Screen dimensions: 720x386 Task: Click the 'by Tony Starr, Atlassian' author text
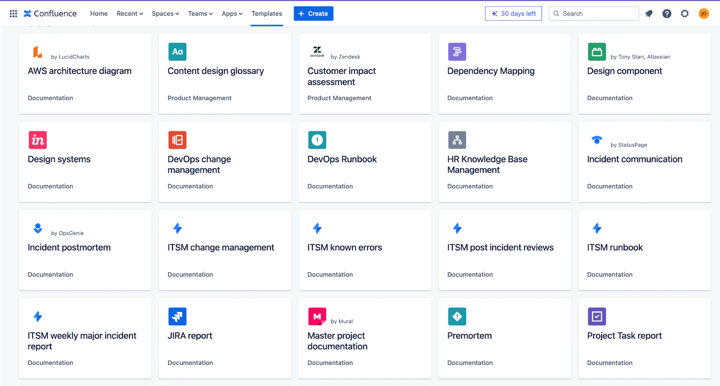point(640,57)
